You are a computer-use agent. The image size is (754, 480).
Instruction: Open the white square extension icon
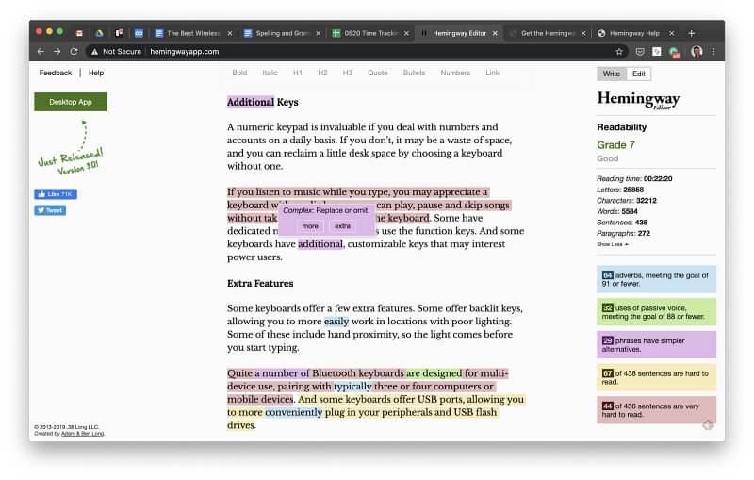656,52
